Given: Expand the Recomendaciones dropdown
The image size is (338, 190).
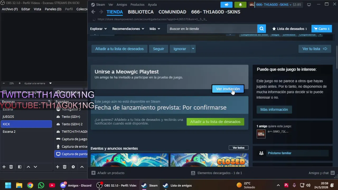Looking at the screenshot, I should coord(128,29).
